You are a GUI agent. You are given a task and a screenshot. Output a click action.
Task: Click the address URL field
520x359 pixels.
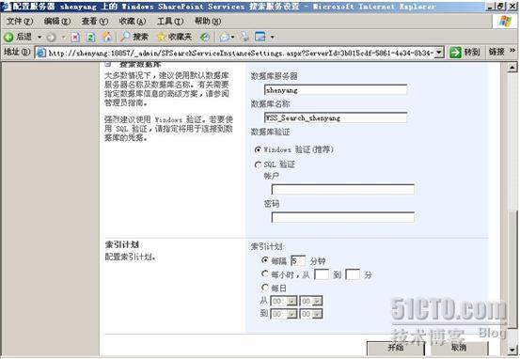pos(241,53)
